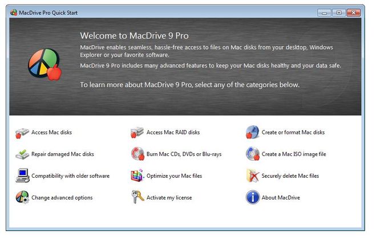Screen dimensions: 376x239
Task: Click the Change advanced options gear icon
Action: pyautogui.click(x=22, y=197)
